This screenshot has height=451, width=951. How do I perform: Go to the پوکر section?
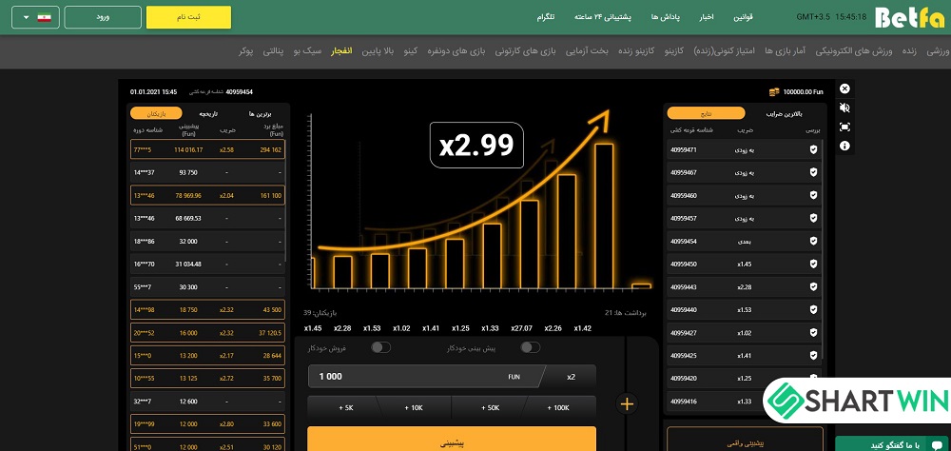click(x=245, y=51)
